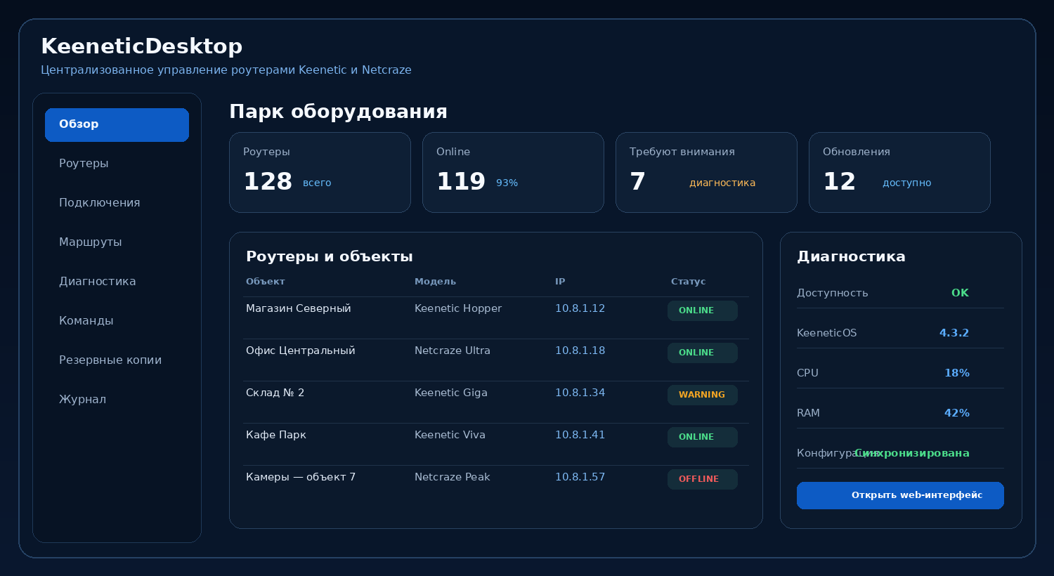
Task: Open the Обновления 12 card
Action: click(x=899, y=172)
